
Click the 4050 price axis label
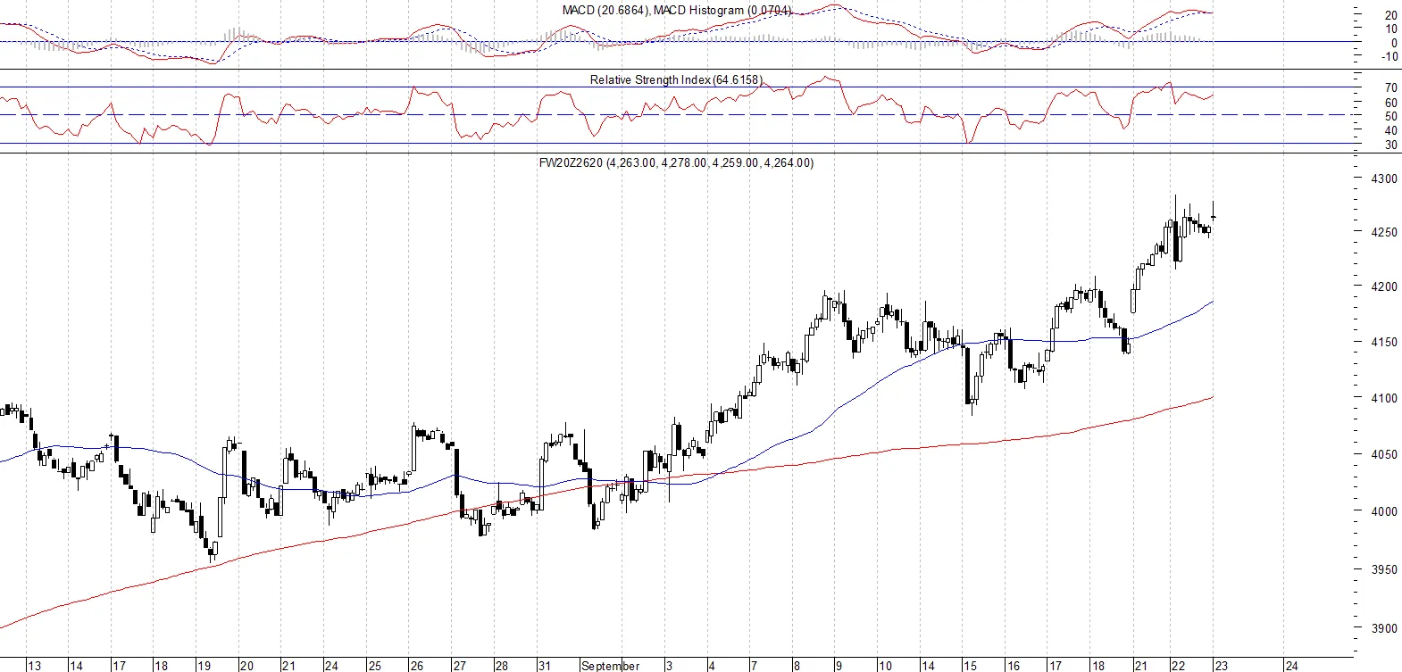(x=1384, y=454)
